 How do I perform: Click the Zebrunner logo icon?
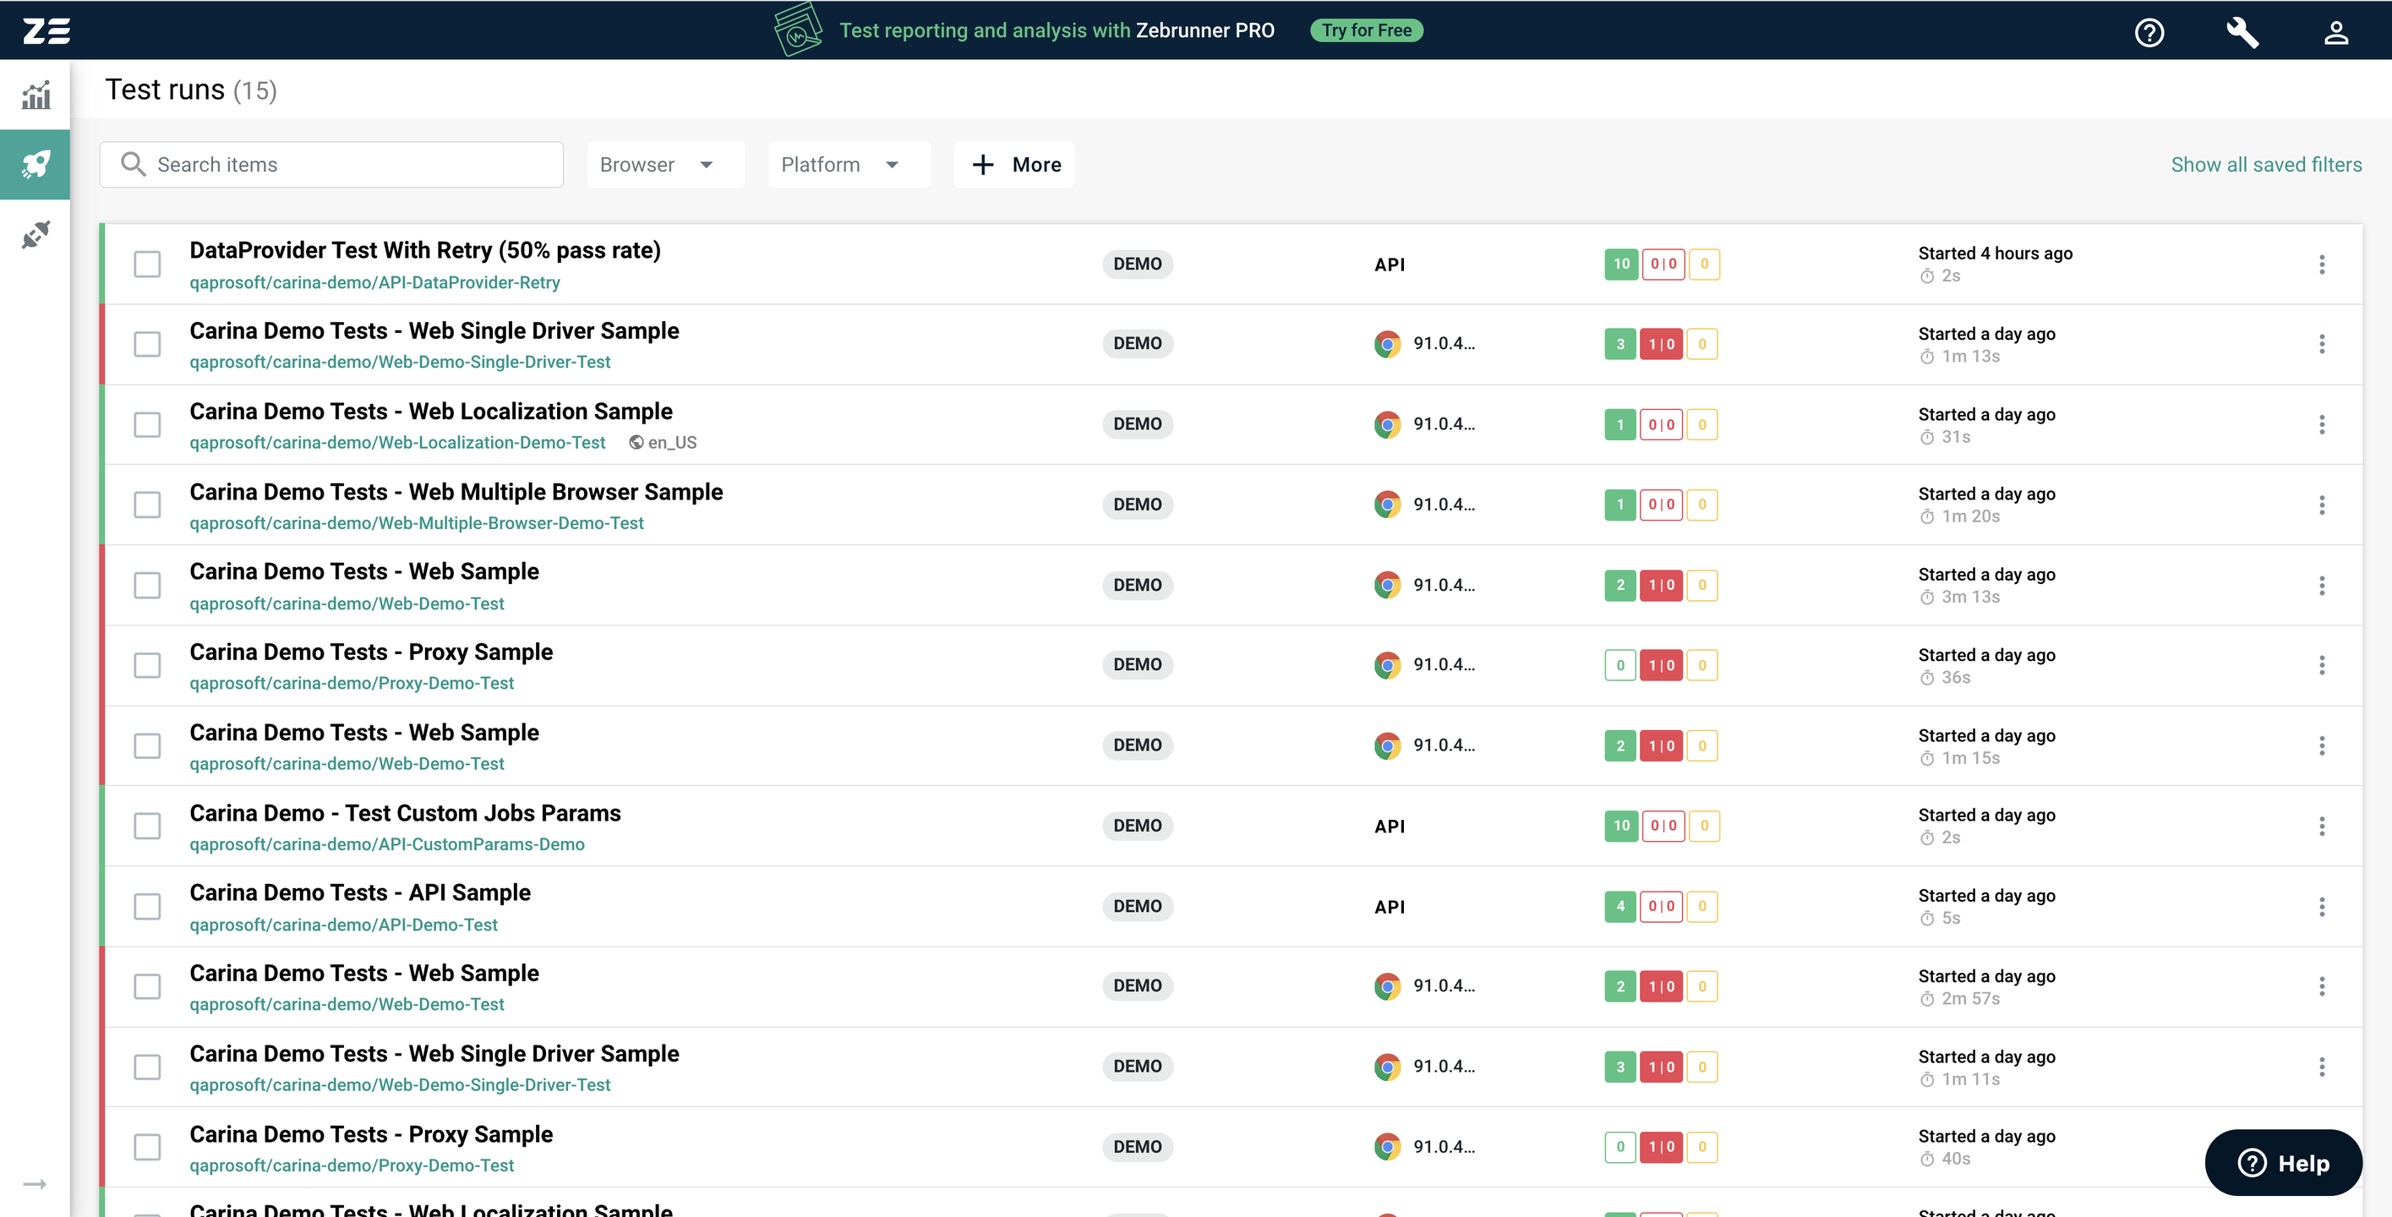(46, 30)
